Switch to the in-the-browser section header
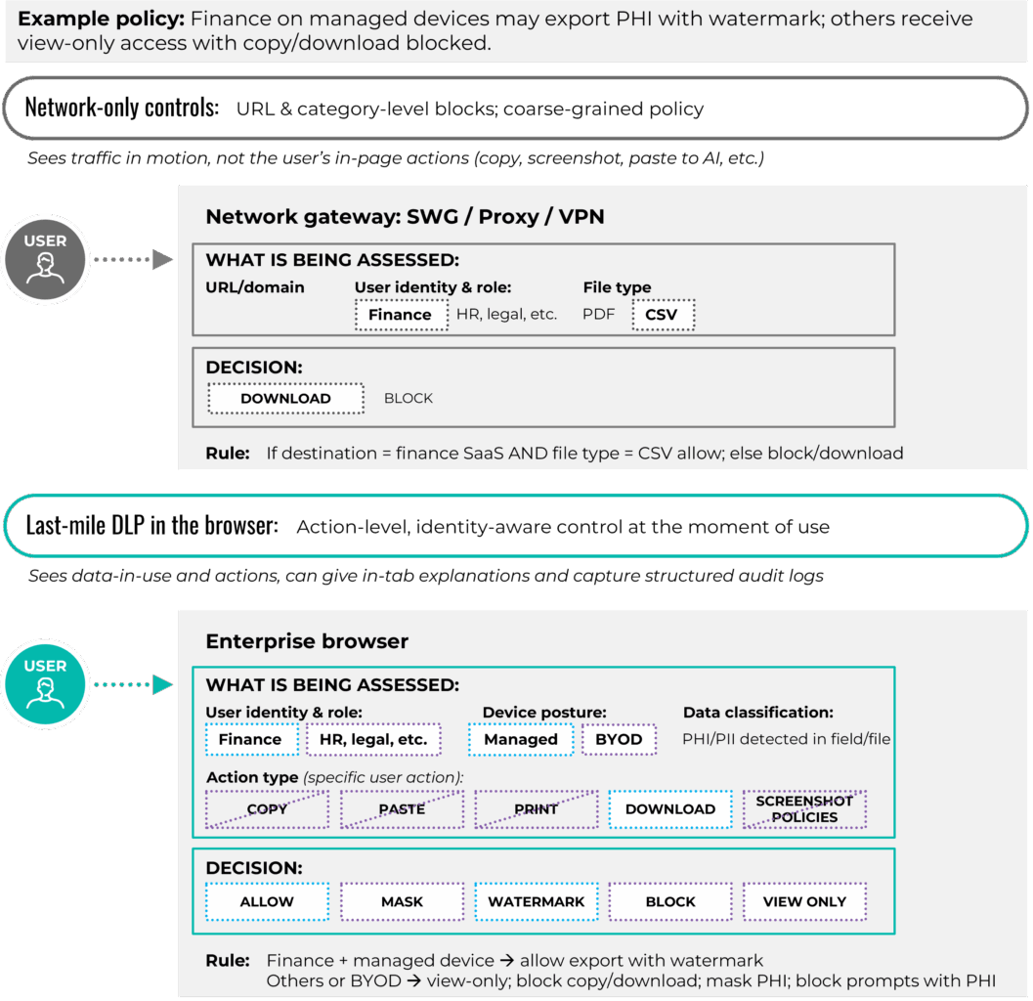This screenshot has width=1033, height=1001. pyautogui.click(x=516, y=526)
